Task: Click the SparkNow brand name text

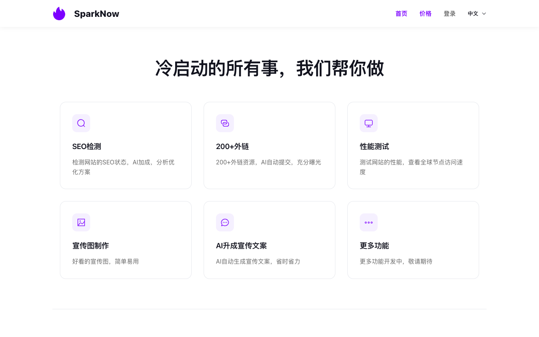Action: tap(97, 14)
